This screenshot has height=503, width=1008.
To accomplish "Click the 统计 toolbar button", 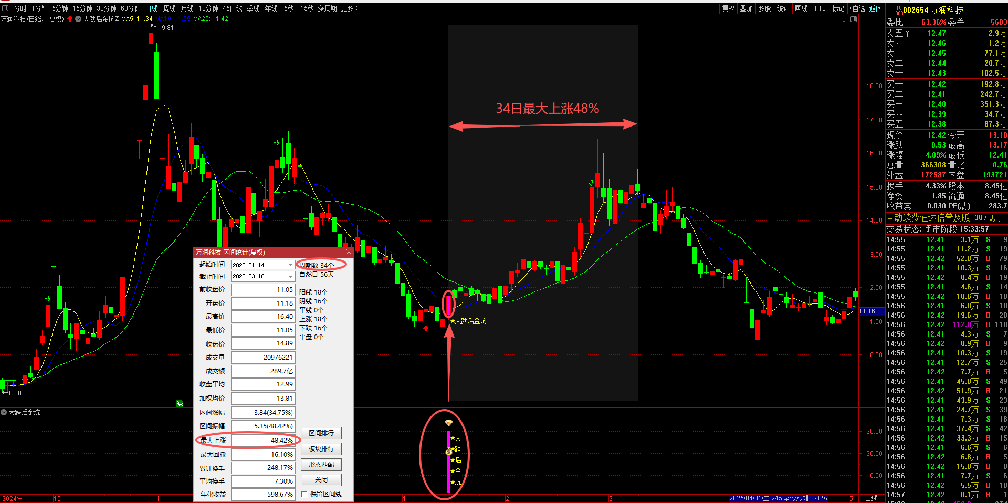I will click(783, 8).
